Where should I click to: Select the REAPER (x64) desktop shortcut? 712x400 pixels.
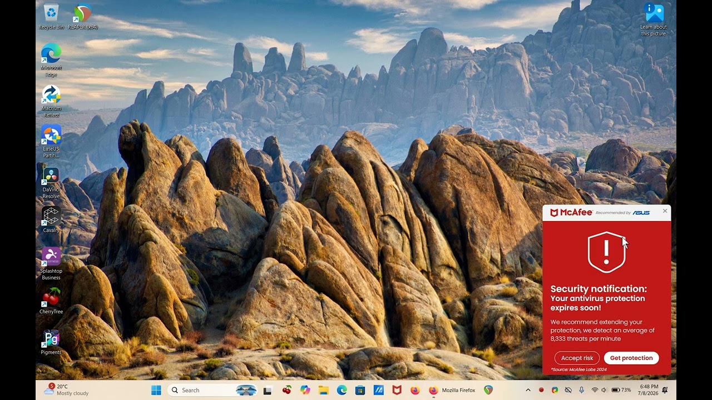coord(82,16)
